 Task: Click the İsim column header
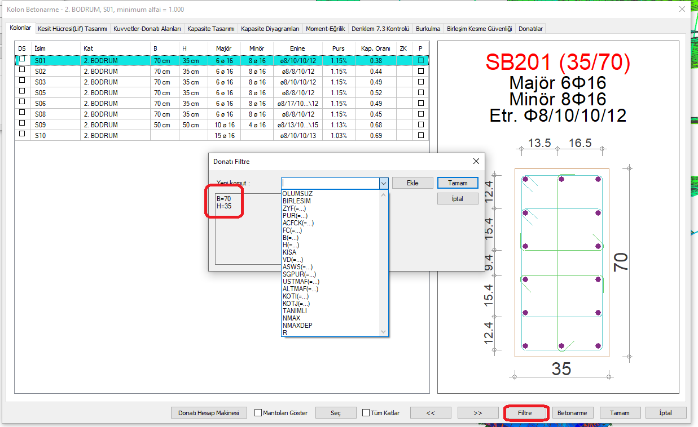point(55,48)
